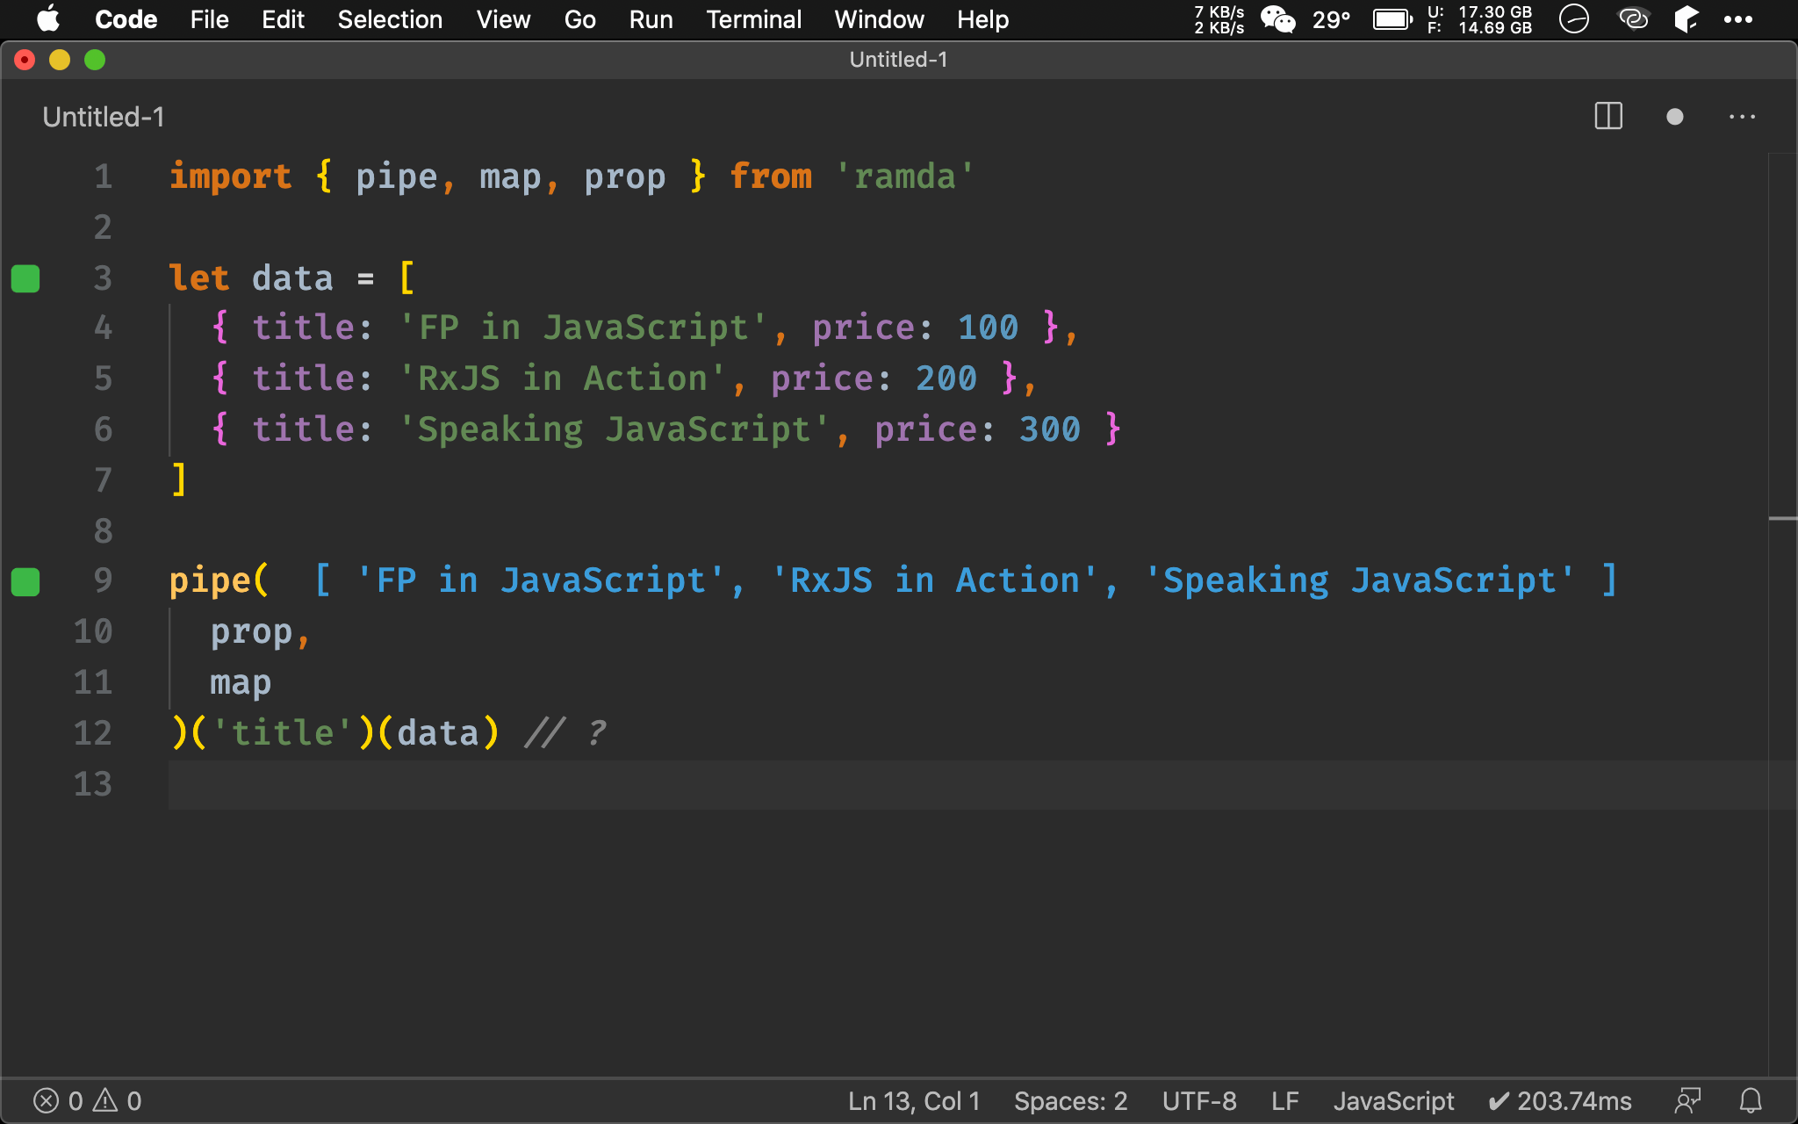Click the Creative Cloud menu bar icon
Screen dimensions: 1798x1124
pos(1634,19)
